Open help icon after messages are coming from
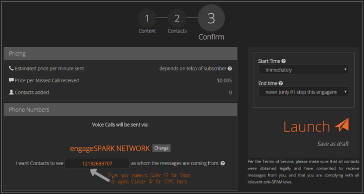 pos(223,164)
